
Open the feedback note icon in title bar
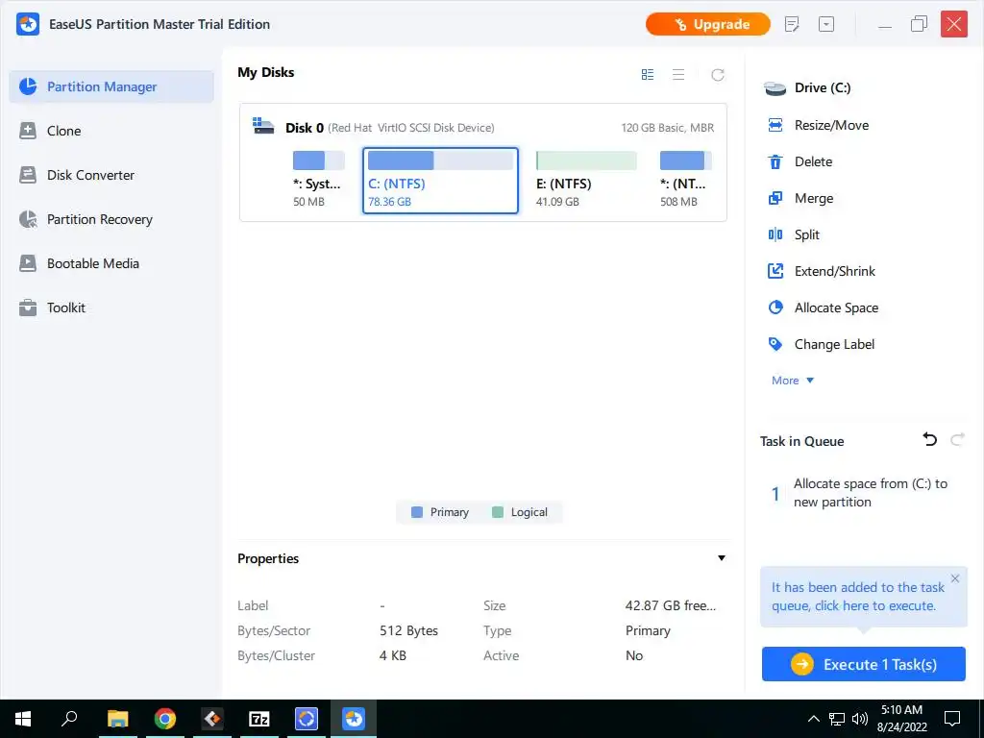point(792,24)
